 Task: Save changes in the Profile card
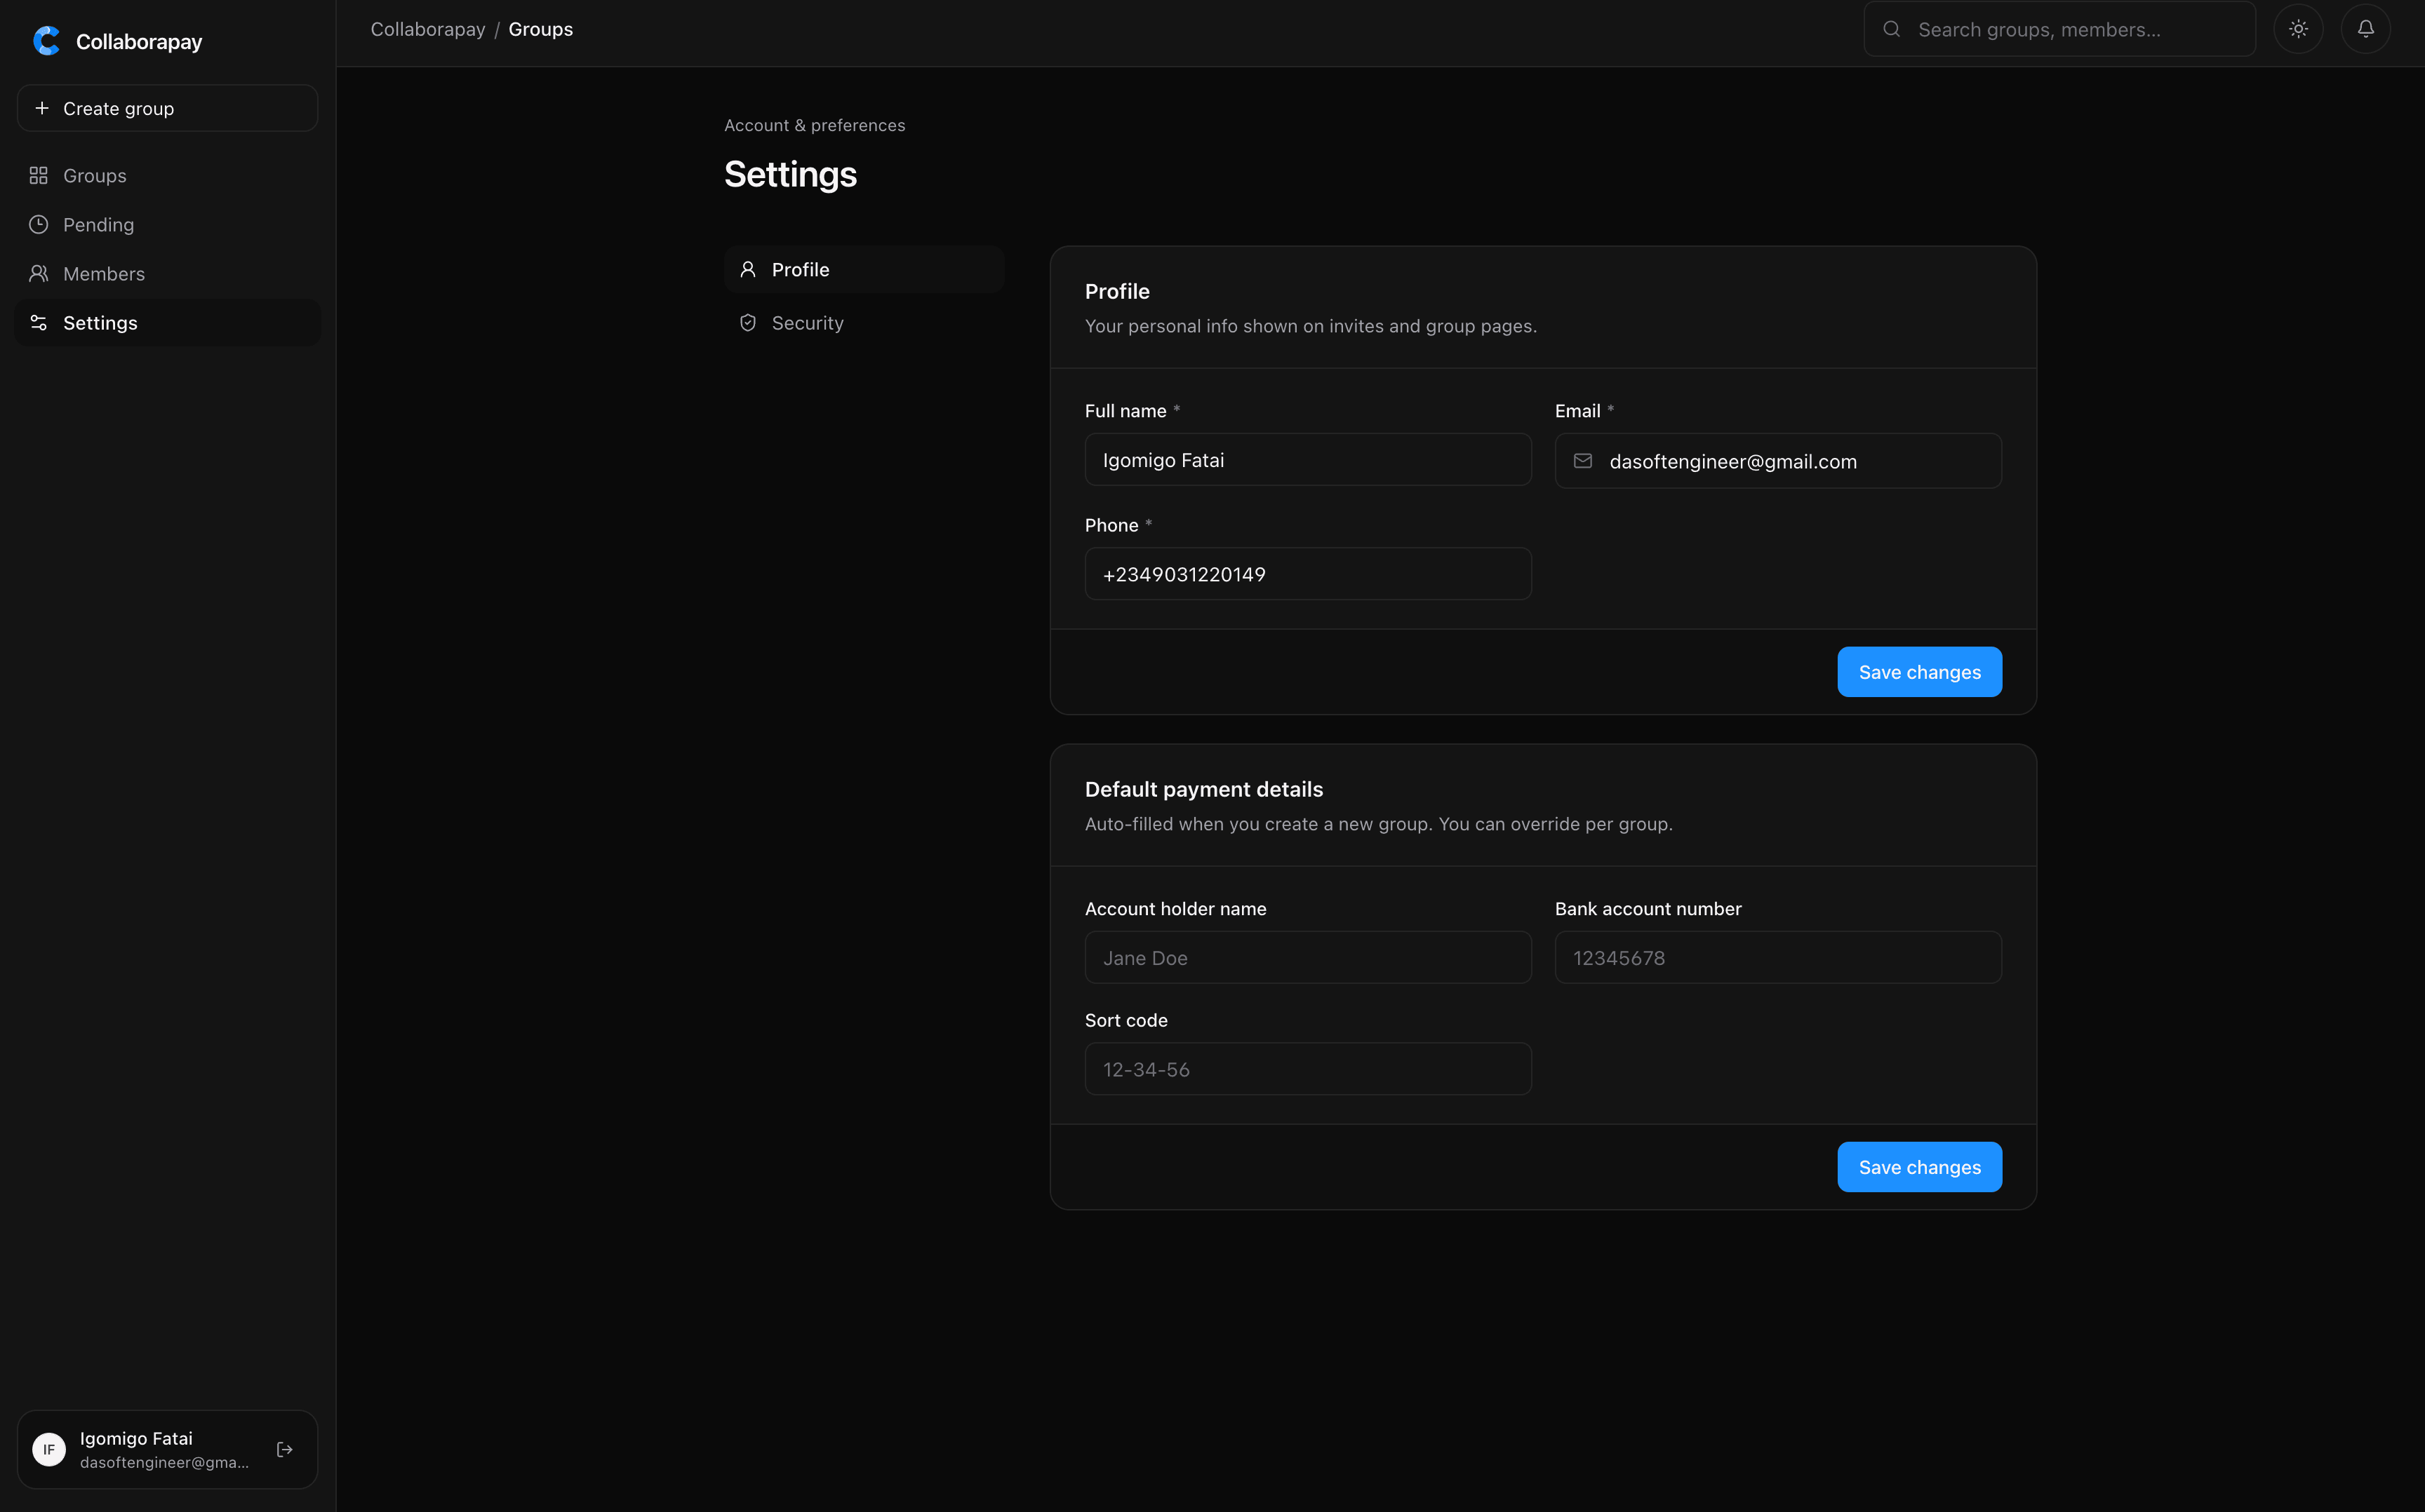1920,672
